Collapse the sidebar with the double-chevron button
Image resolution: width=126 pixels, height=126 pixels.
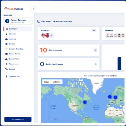(x=34, y=9)
